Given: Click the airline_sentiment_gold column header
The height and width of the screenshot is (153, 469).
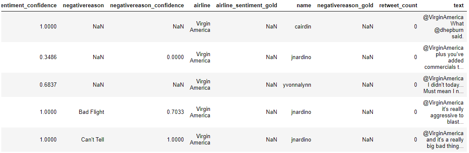Looking at the screenshot, I should pos(246,6).
